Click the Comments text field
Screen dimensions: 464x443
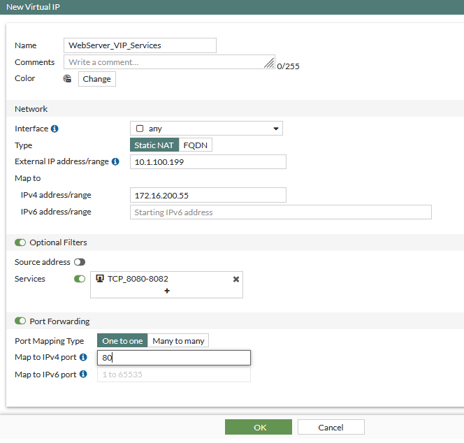coord(168,62)
